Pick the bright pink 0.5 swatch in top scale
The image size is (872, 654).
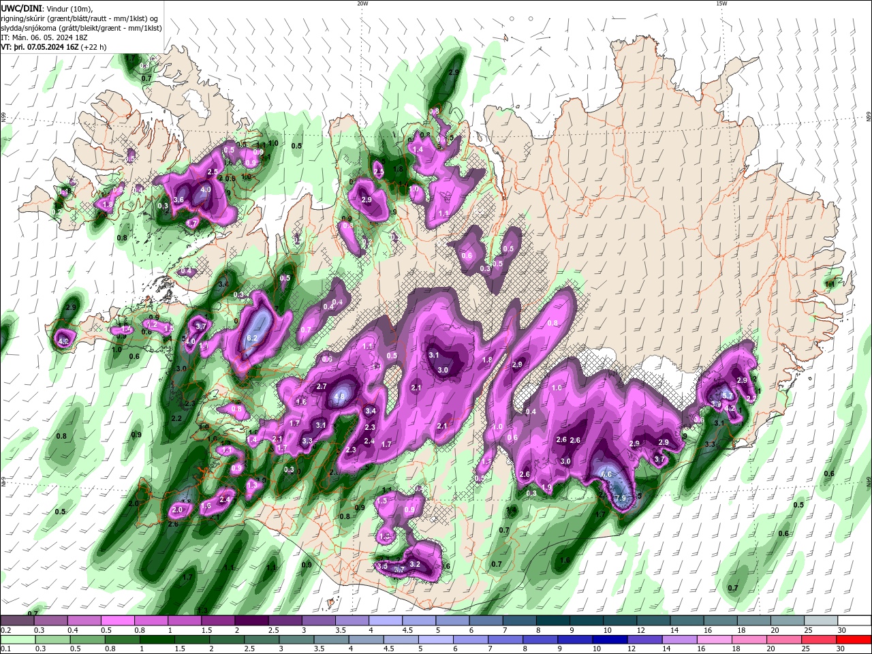[x=117, y=620]
